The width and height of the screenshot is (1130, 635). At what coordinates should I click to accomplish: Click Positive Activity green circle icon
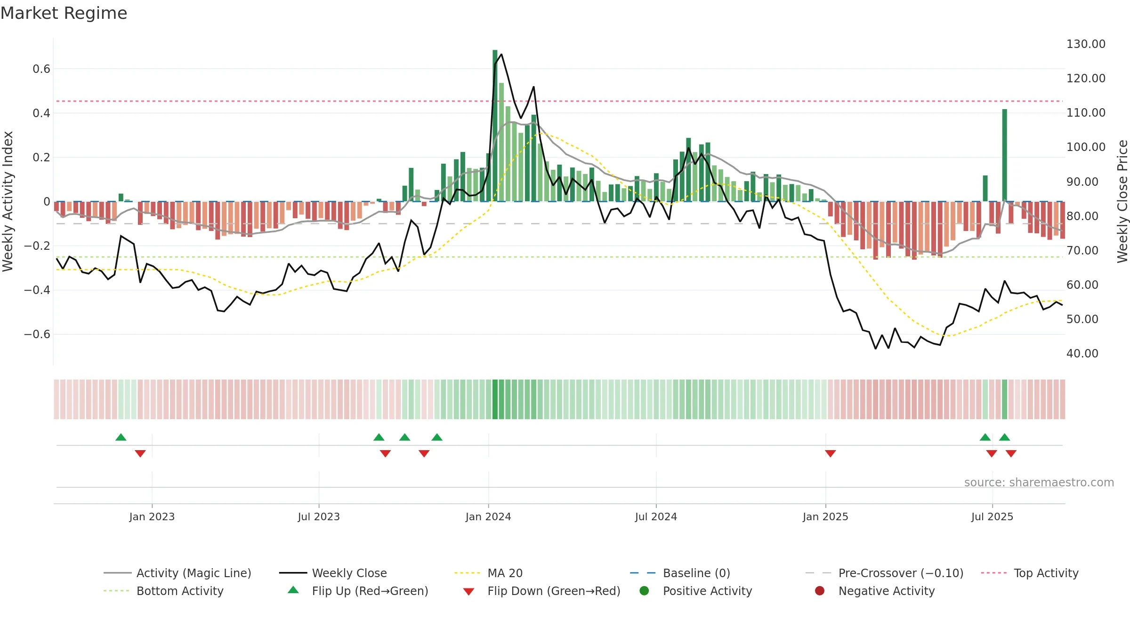pyautogui.click(x=644, y=591)
